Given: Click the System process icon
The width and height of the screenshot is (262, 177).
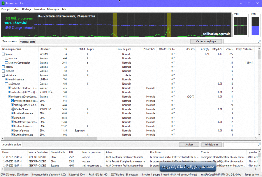Looking at the screenshot, I should pos(3,54).
